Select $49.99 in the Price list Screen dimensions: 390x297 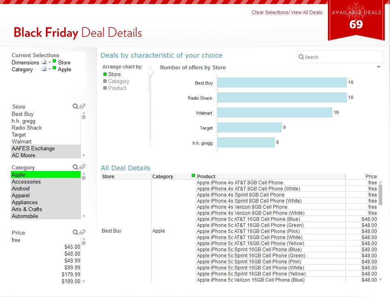(46, 261)
